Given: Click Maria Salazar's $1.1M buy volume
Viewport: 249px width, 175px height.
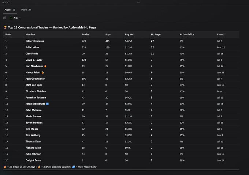Looking at the screenshot, I should (x=128, y=117).
